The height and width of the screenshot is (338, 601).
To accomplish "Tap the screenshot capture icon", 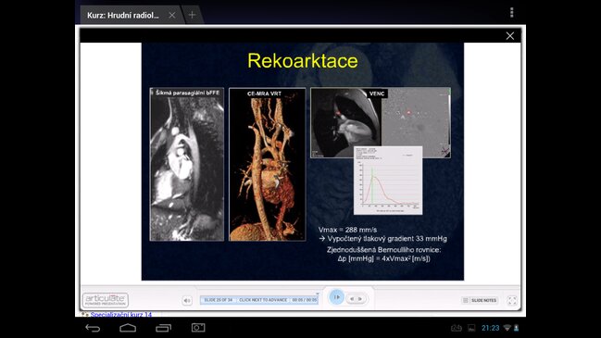I will (198, 328).
